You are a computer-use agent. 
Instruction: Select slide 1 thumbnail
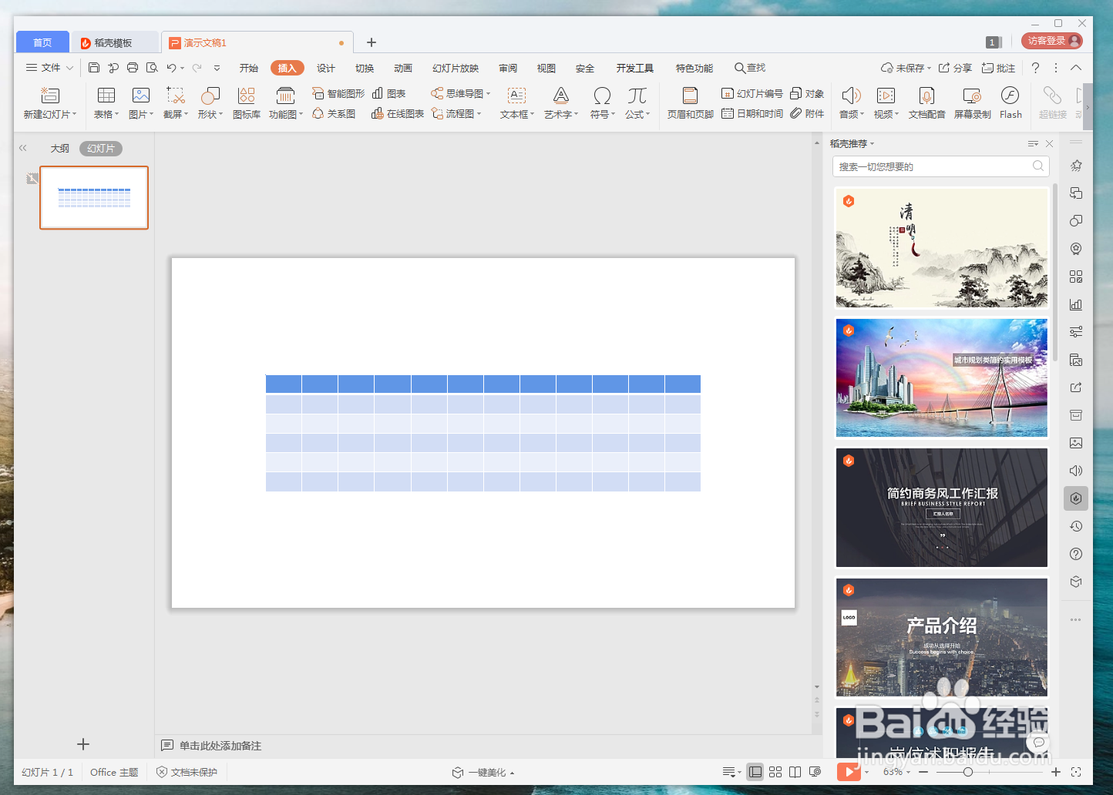pyautogui.click(x=94, y=198)
